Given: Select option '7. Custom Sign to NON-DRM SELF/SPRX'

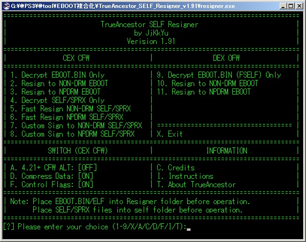Looking at the screenshot, I should tap(76, 125).
